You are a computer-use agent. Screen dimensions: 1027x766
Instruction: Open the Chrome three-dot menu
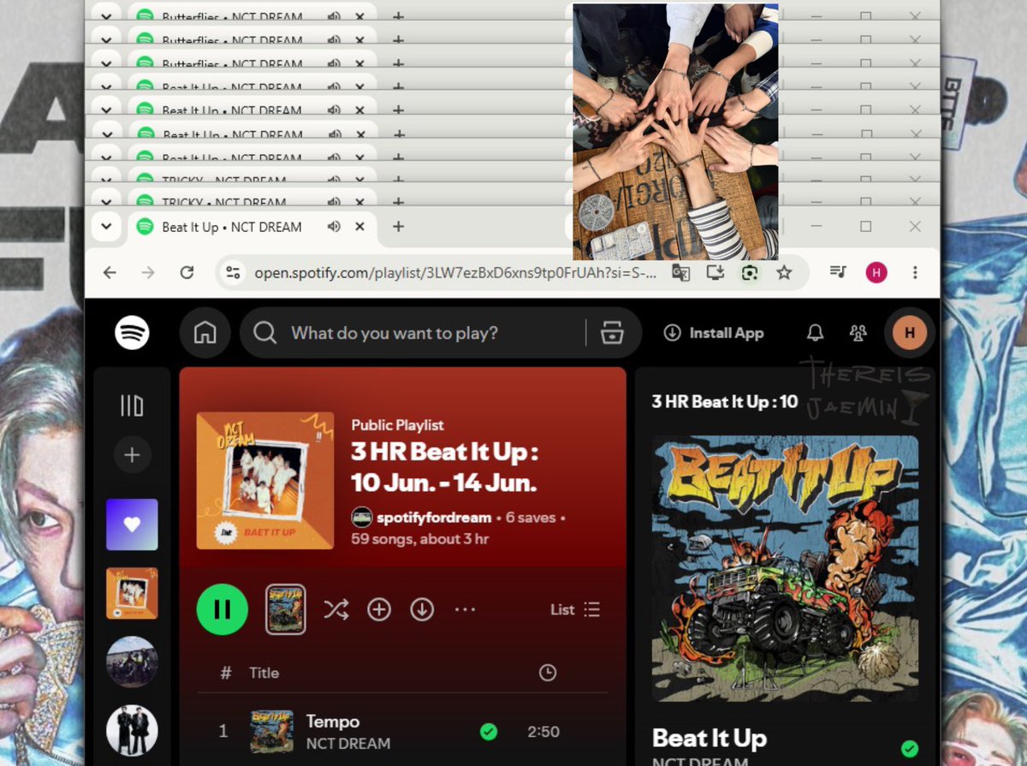[x=915, y=272]
